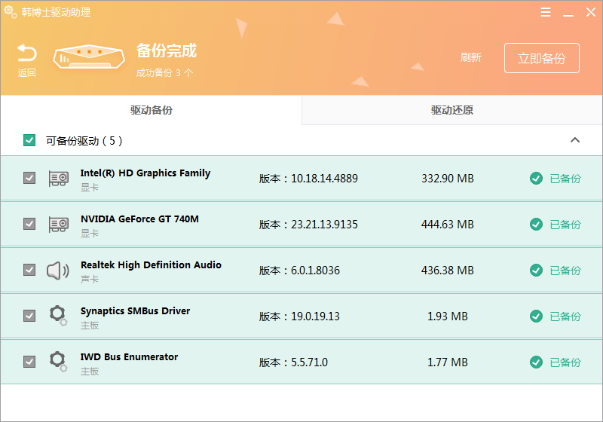Viewport: 603px width, 422px height.
Task: Collapse the 可备份驱动 list with the chevron
Action: point(575,140)
